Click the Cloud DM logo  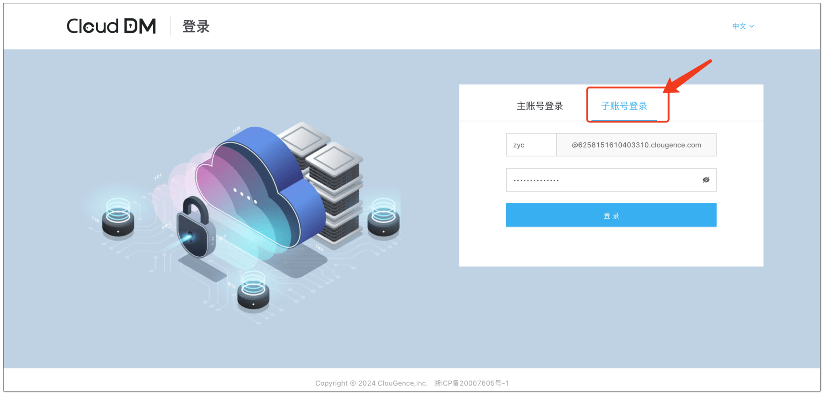pos(111,26)
